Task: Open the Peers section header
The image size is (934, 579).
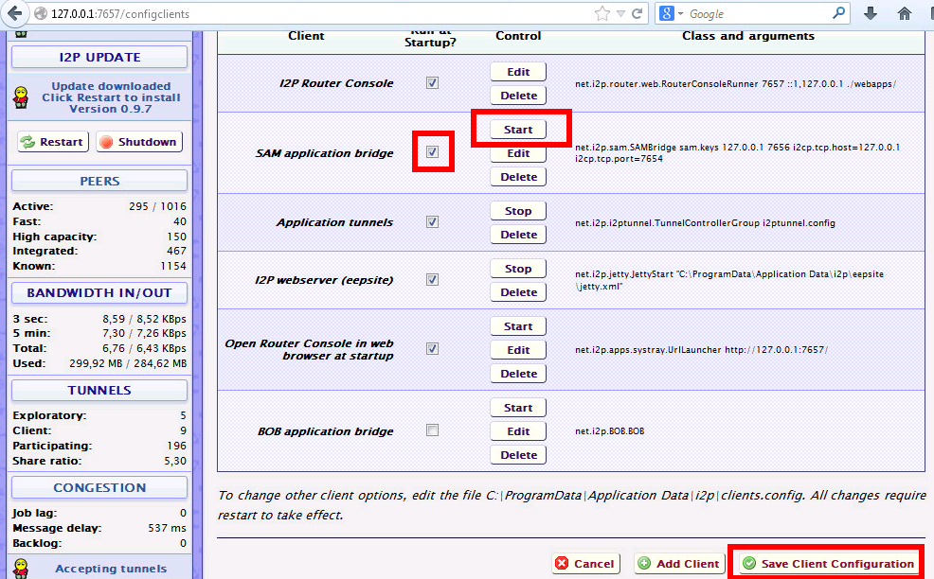Action: (x=99, y=181)
